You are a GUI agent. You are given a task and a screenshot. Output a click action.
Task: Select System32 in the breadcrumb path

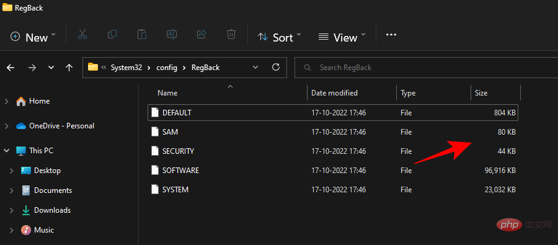coord(126,68)
